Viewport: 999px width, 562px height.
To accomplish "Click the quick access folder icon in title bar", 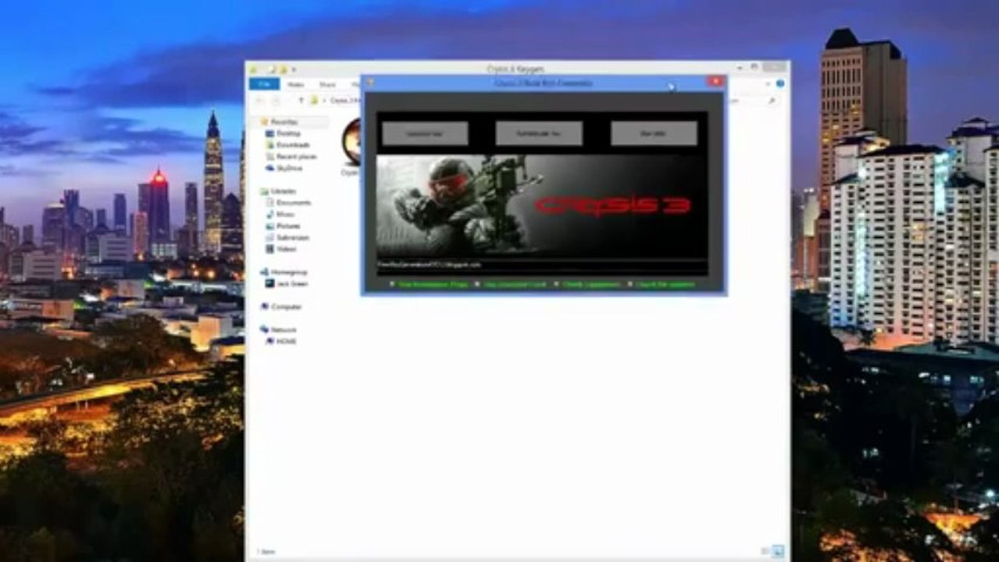I will (283, 69).
